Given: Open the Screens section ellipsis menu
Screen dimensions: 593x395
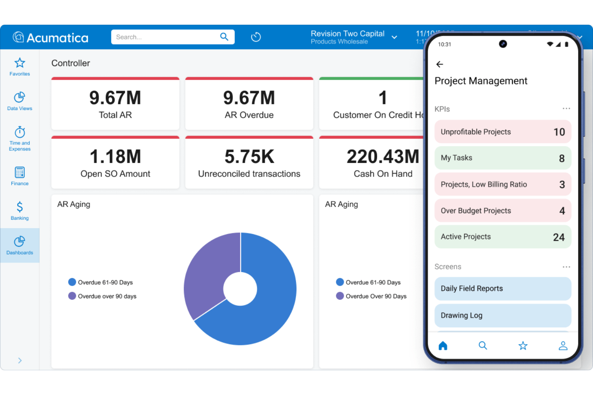Looking at the screenshot, I should 566,267.
